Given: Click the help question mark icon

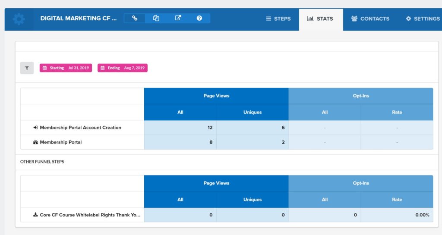Looking at the screenshot, I should pyautogui.click(x=199, y=18).
